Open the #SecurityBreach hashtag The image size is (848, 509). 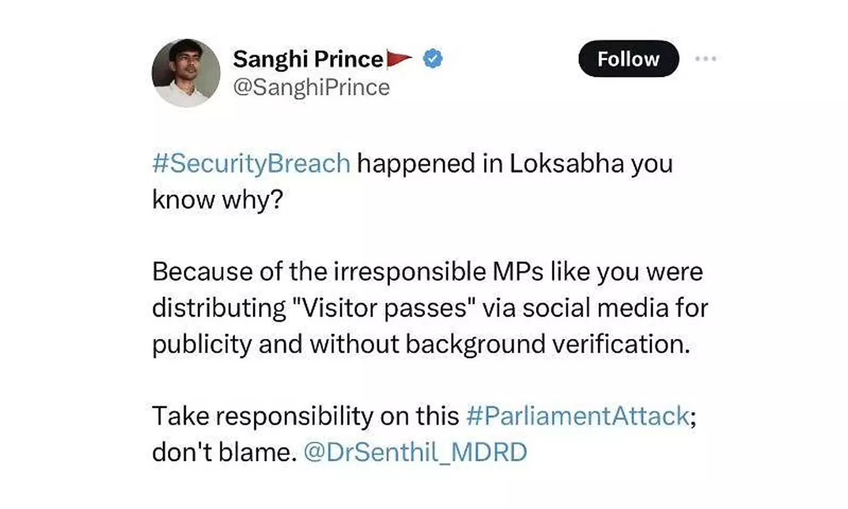click(x=251, y=164)
